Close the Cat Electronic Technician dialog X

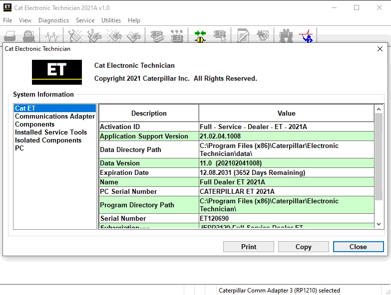(380, 49)
